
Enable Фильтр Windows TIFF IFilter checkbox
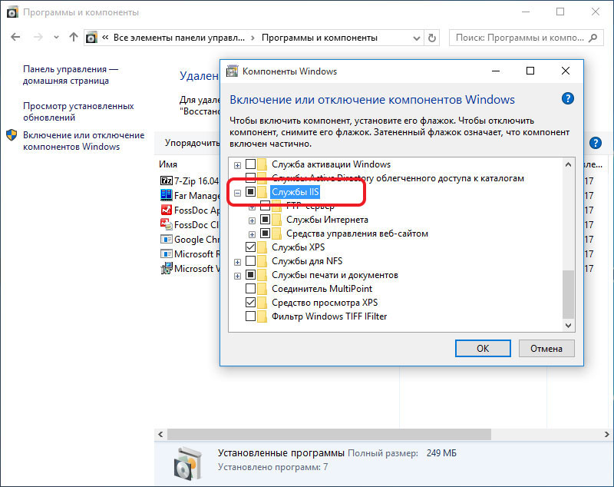tap(251, 316)
